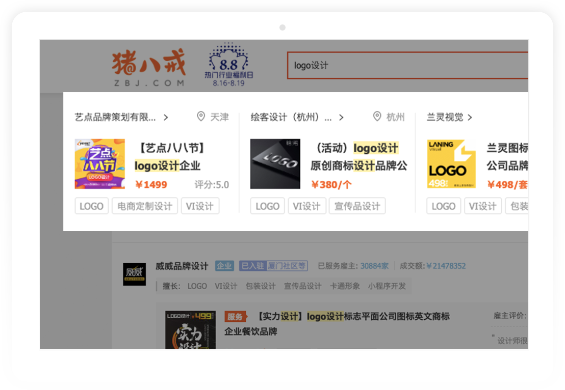Open shop 绘客设计（杭州）...
Viewport: 565px width, 390px height.
[291, 117]
